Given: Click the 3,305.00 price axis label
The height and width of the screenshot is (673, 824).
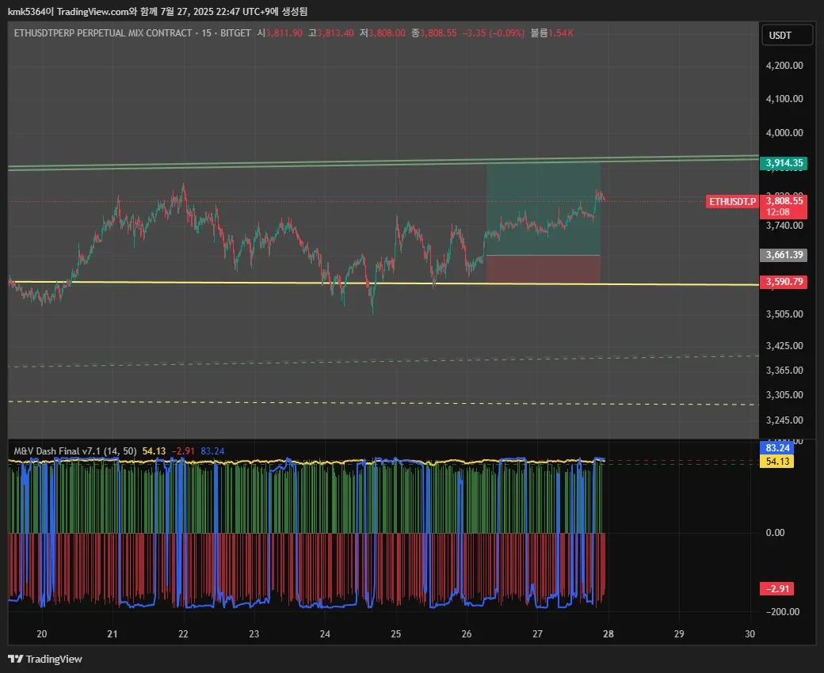Looking at the screenshot, I should [784, 395].
